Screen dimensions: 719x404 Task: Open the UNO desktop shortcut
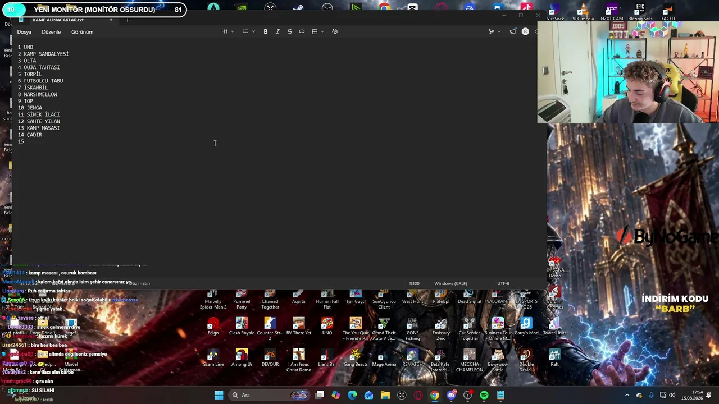pyautogui.click(x=327, y=326)
